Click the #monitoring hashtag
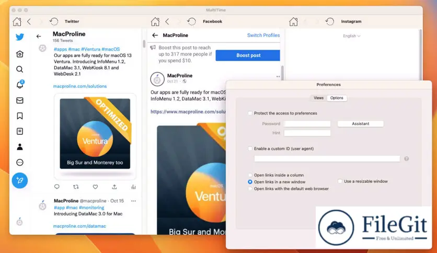 tap(91, 208)
